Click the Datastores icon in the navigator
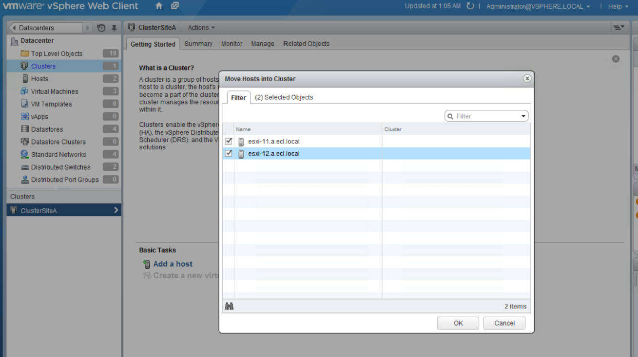 (25, 129)
